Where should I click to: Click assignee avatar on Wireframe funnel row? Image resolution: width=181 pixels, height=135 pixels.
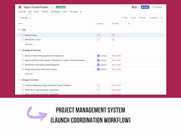pyautogui.click(x=98, y=65)
